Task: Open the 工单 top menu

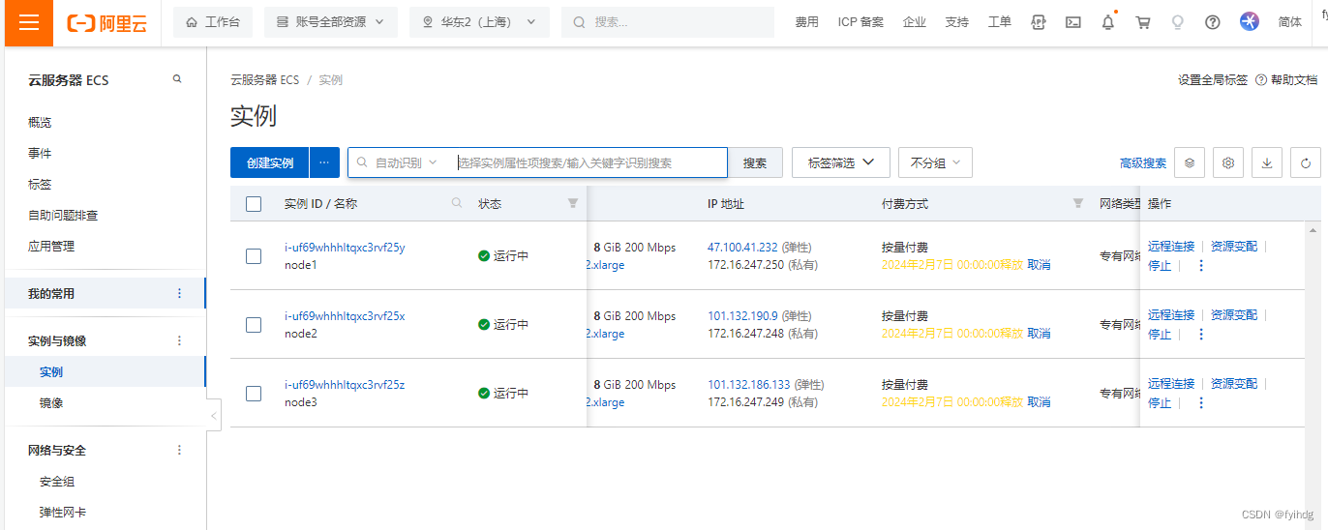Action: pos(999,22)
